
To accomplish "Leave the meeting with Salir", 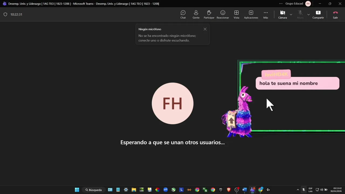I will pos(335,14).
